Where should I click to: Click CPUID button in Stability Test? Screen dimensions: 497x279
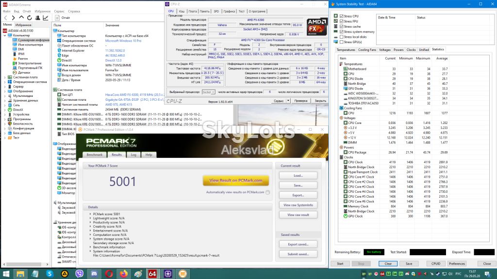(x=436, y=263)
